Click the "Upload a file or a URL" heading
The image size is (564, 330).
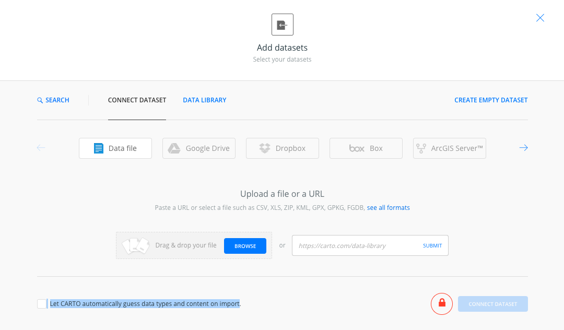pyautogui.click(x=283, y=194)
